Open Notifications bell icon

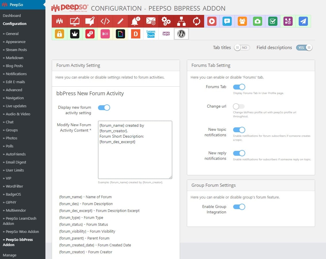click(136, 21)
